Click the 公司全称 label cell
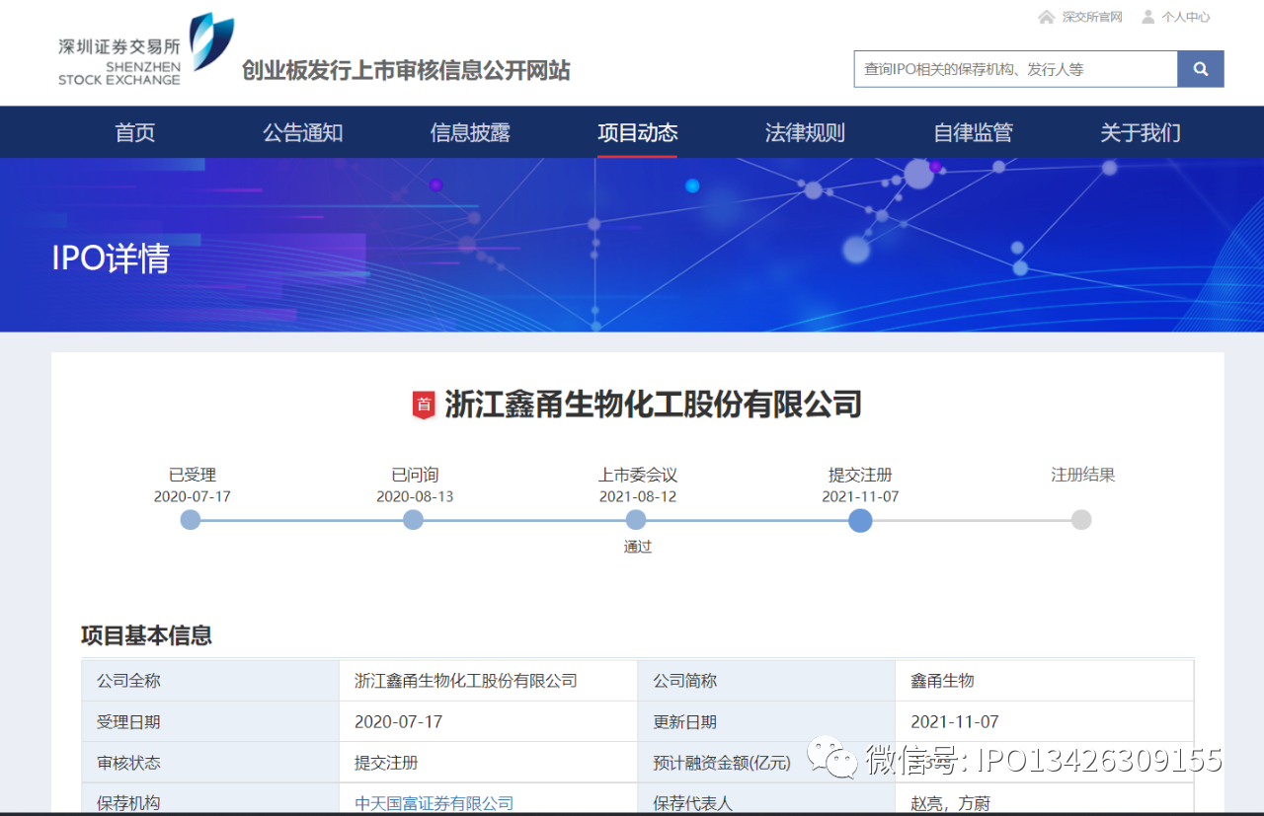Viewport: 1264px width, 816px height. (210, 681)
